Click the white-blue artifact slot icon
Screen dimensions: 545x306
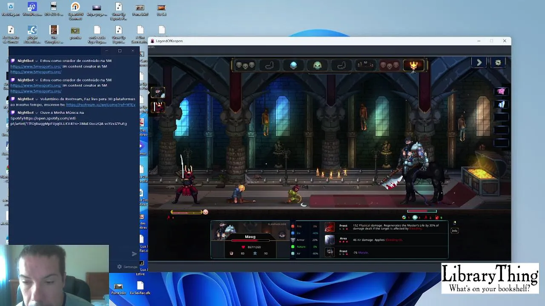tap(501, 104)
